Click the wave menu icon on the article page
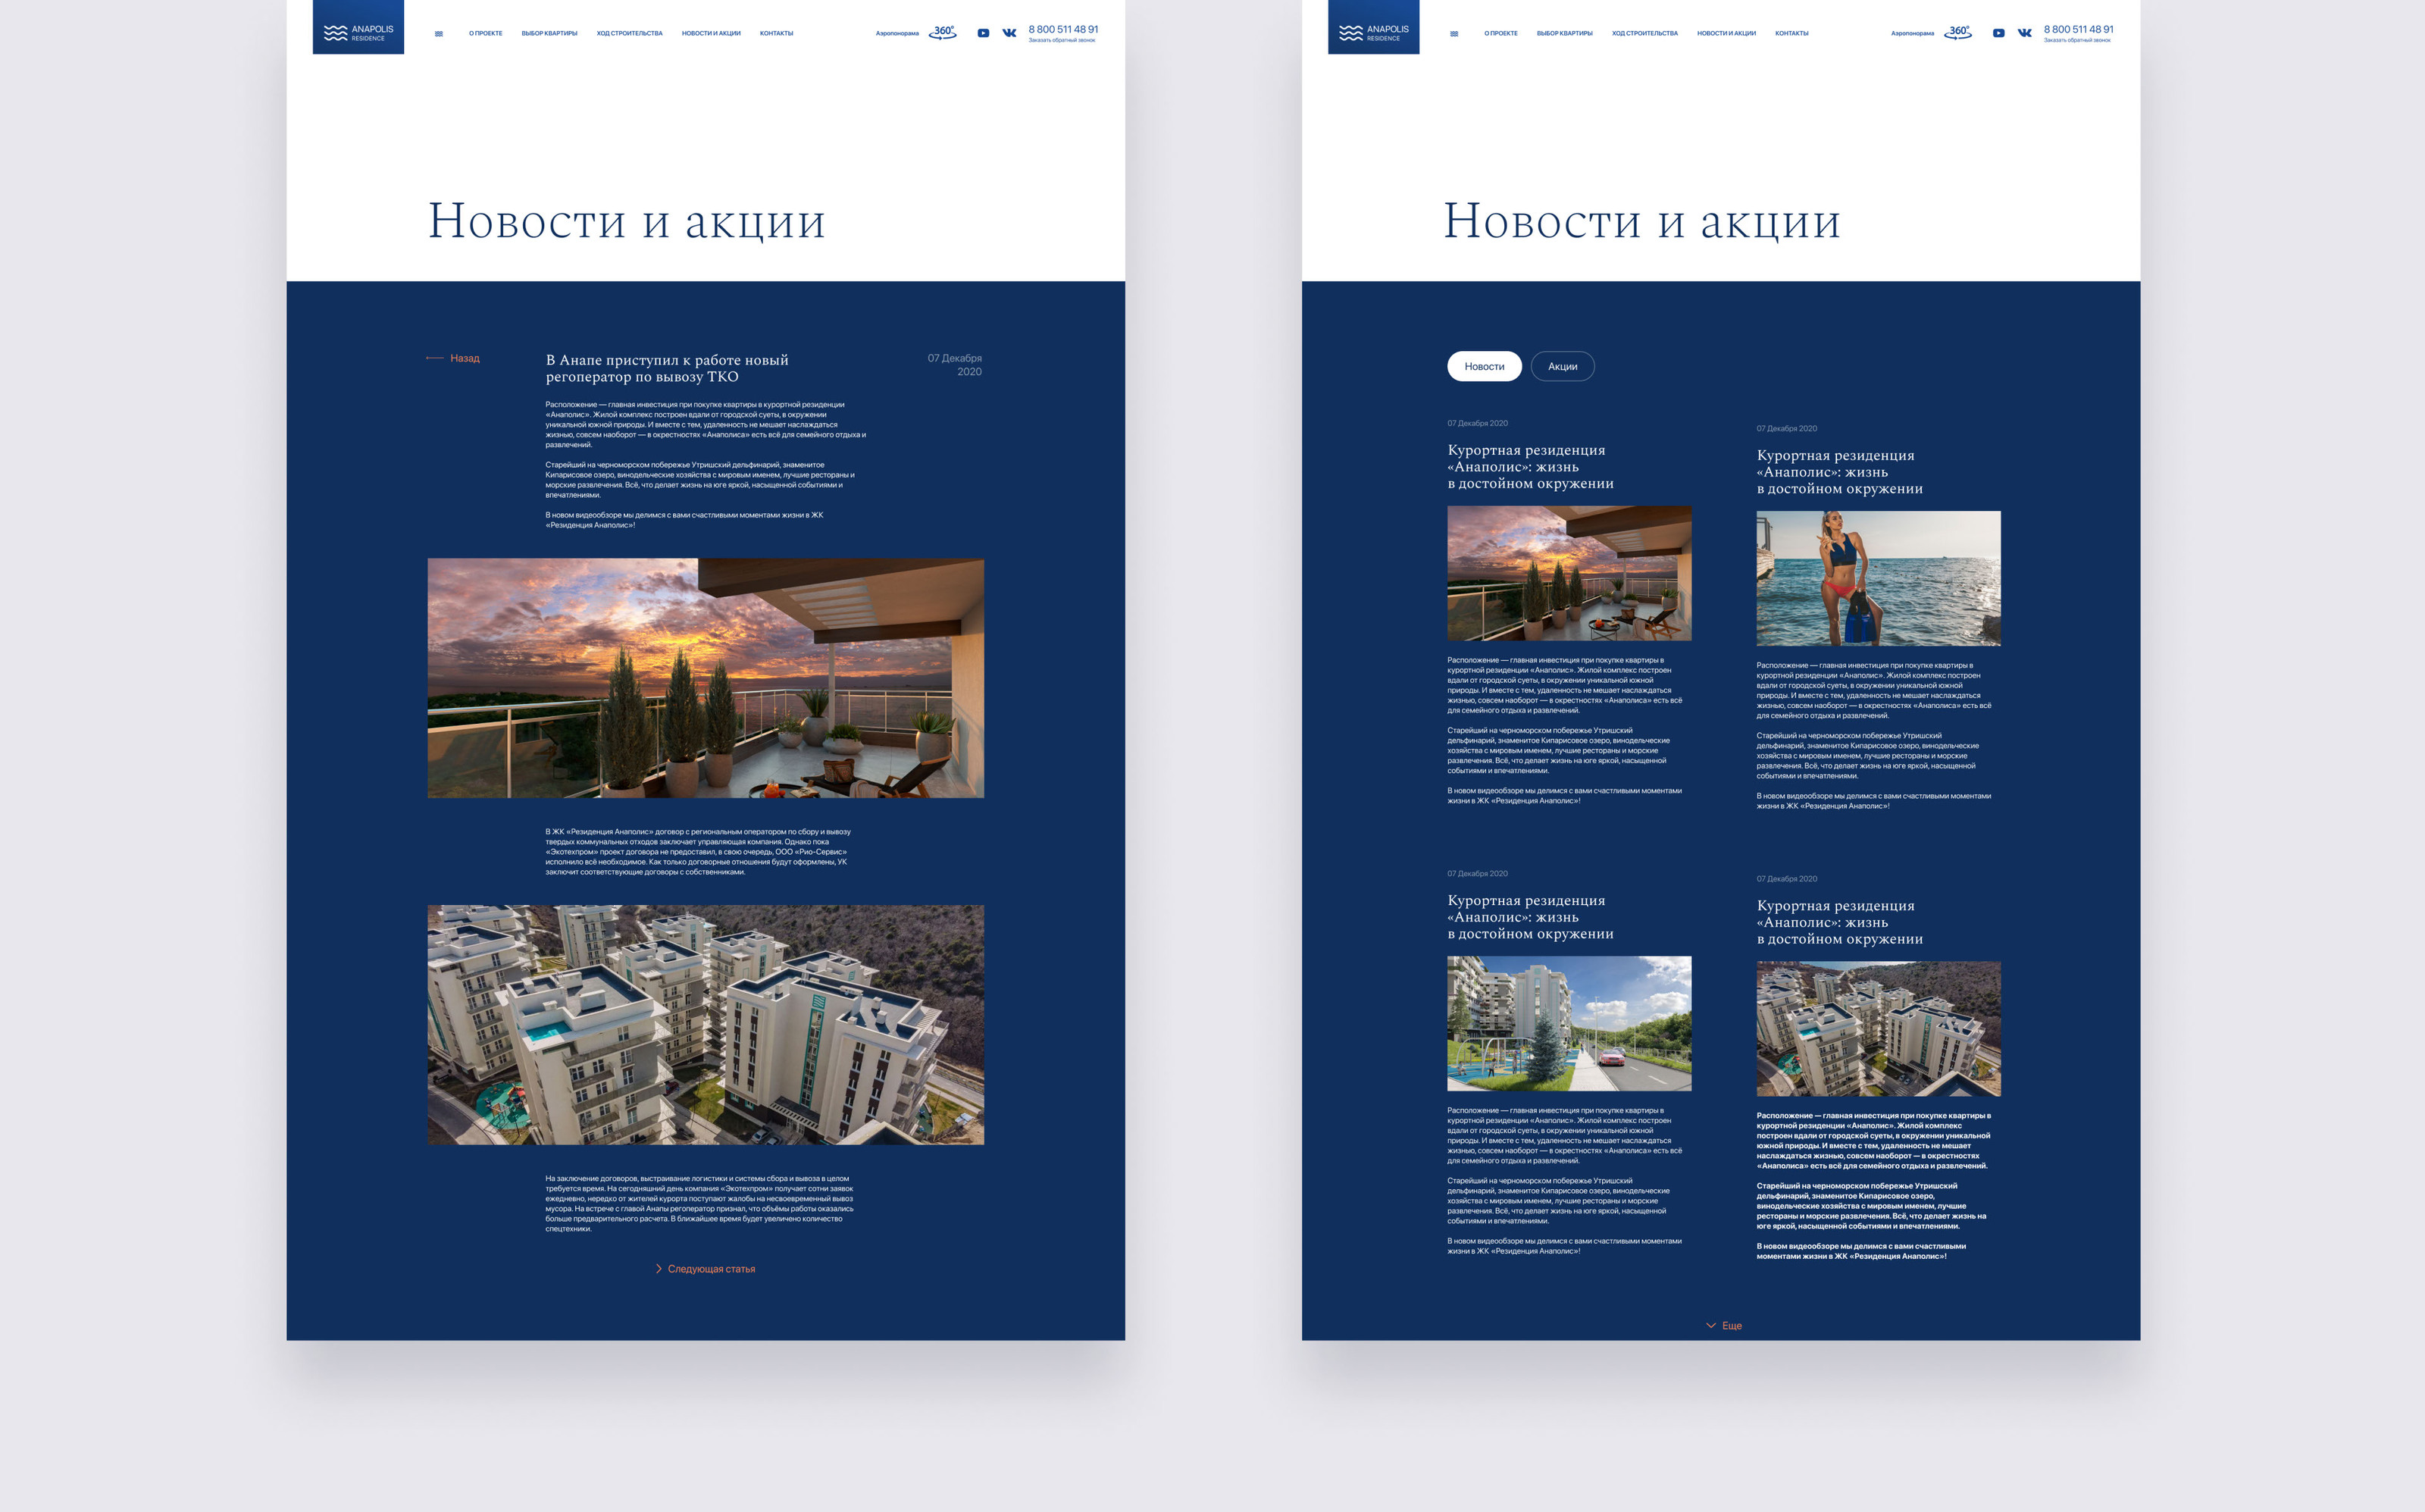The width and height of the screenshot is (2425, 1512). (439, 34)
